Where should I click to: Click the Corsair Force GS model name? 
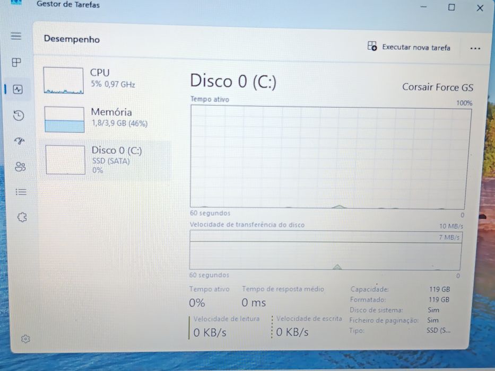438,87
